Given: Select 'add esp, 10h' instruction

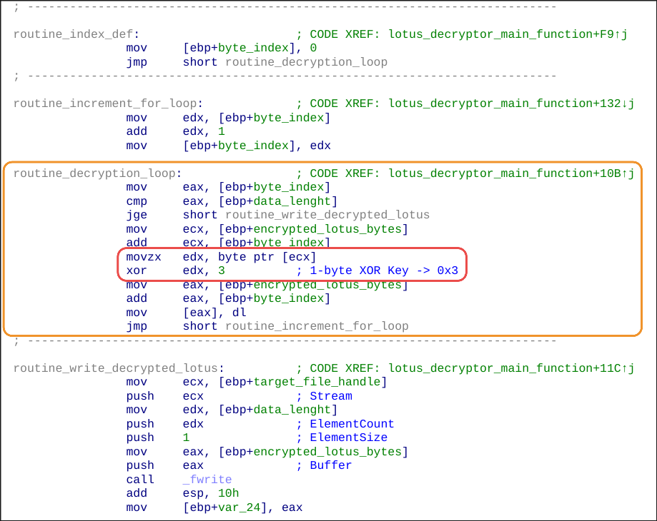Looking at the screenshot, I should point(183,493).
